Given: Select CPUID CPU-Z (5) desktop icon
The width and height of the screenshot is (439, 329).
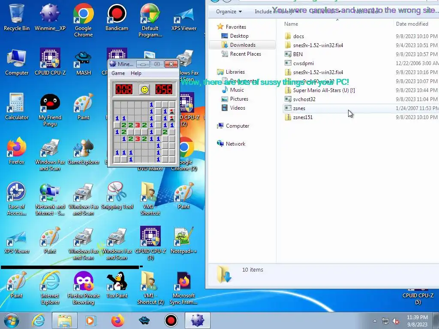Looking at the screenshot, I should point(418,298).
